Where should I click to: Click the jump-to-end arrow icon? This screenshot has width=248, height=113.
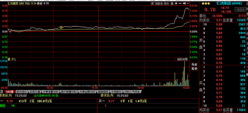click(x=184, y=3)
